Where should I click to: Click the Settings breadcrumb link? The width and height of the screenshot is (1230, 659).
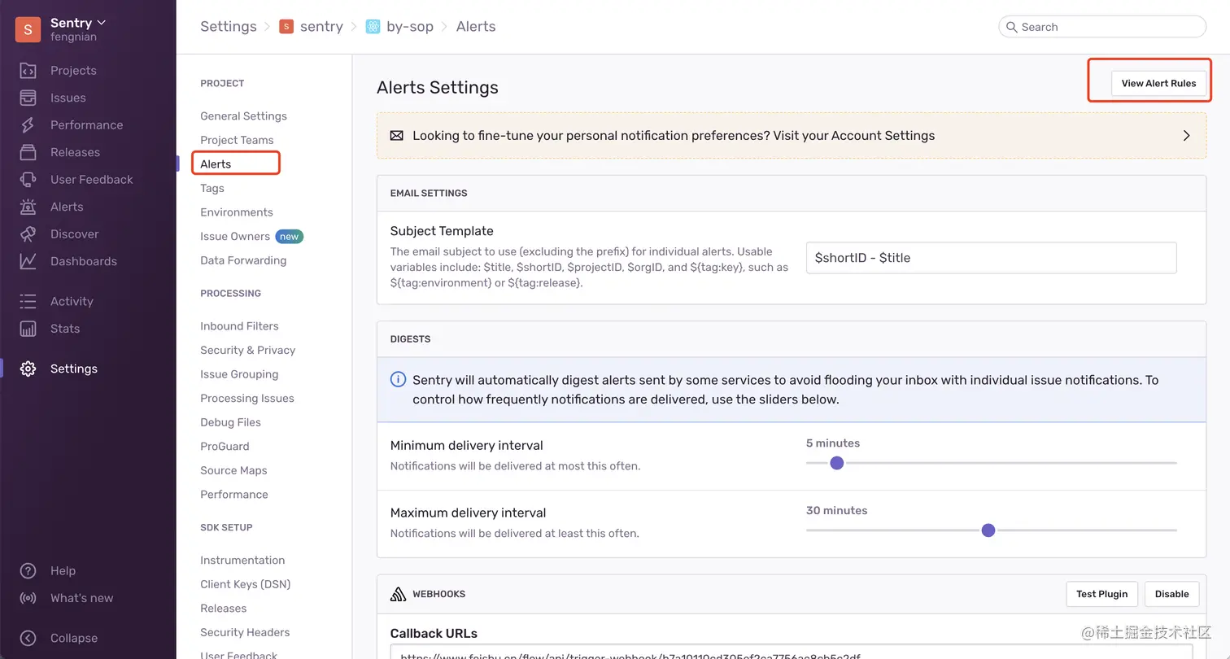pos(229,27)
